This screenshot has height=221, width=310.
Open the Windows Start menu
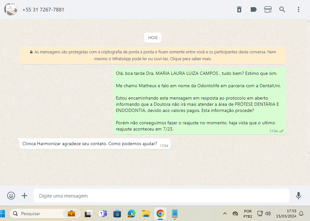pyautogui.click(x=2, y=214)
